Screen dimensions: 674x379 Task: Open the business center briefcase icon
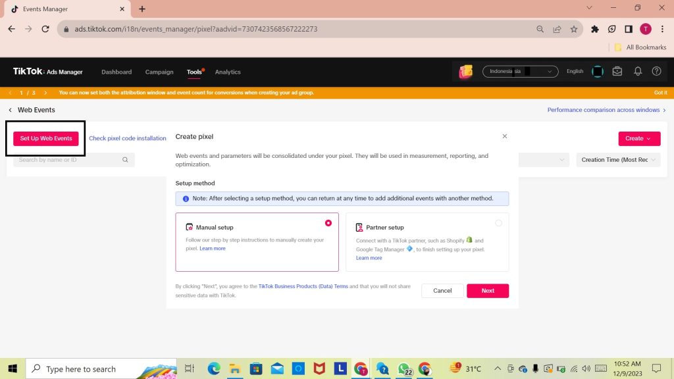pyautogui.click(x=617, y=72)
